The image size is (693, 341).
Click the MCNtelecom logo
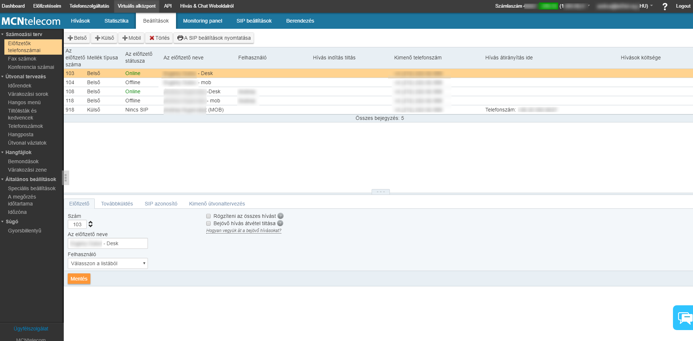(x=31, y=21)
